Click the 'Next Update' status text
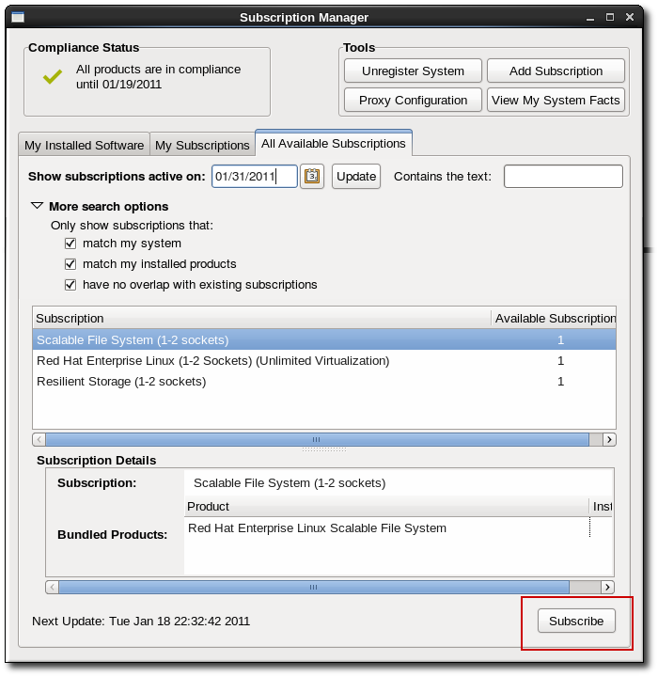The height and width of the screenshot is (677, 658). [x=141, y=621]
